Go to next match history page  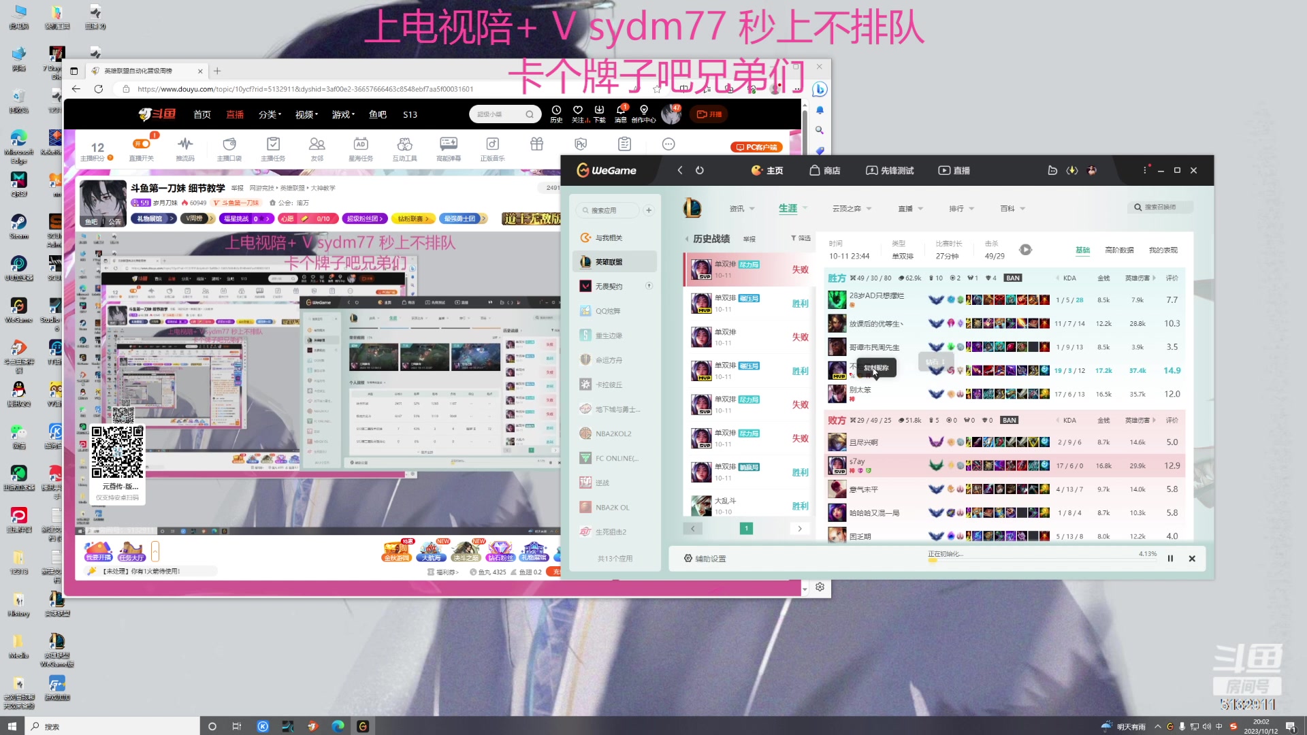click(x=799, y=528)
